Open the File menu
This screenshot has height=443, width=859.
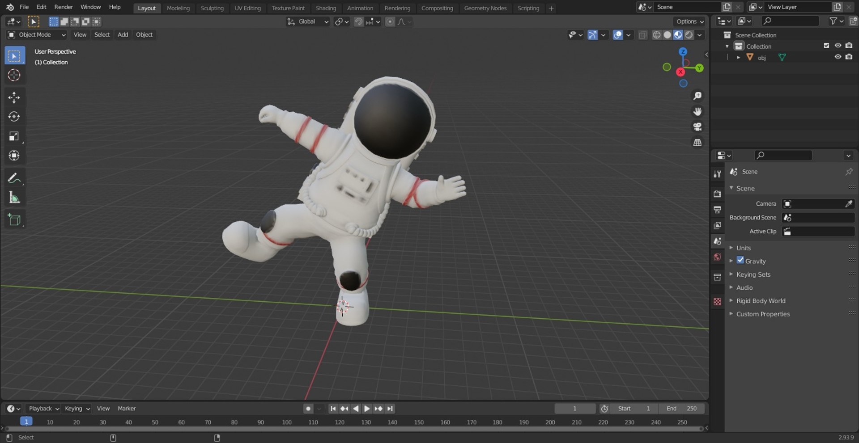click(x=24, y=7)
